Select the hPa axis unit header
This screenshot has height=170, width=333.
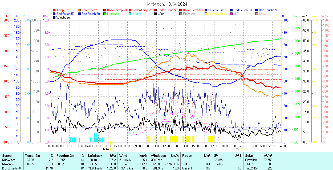pyautogui.click(x=294, y=16)
